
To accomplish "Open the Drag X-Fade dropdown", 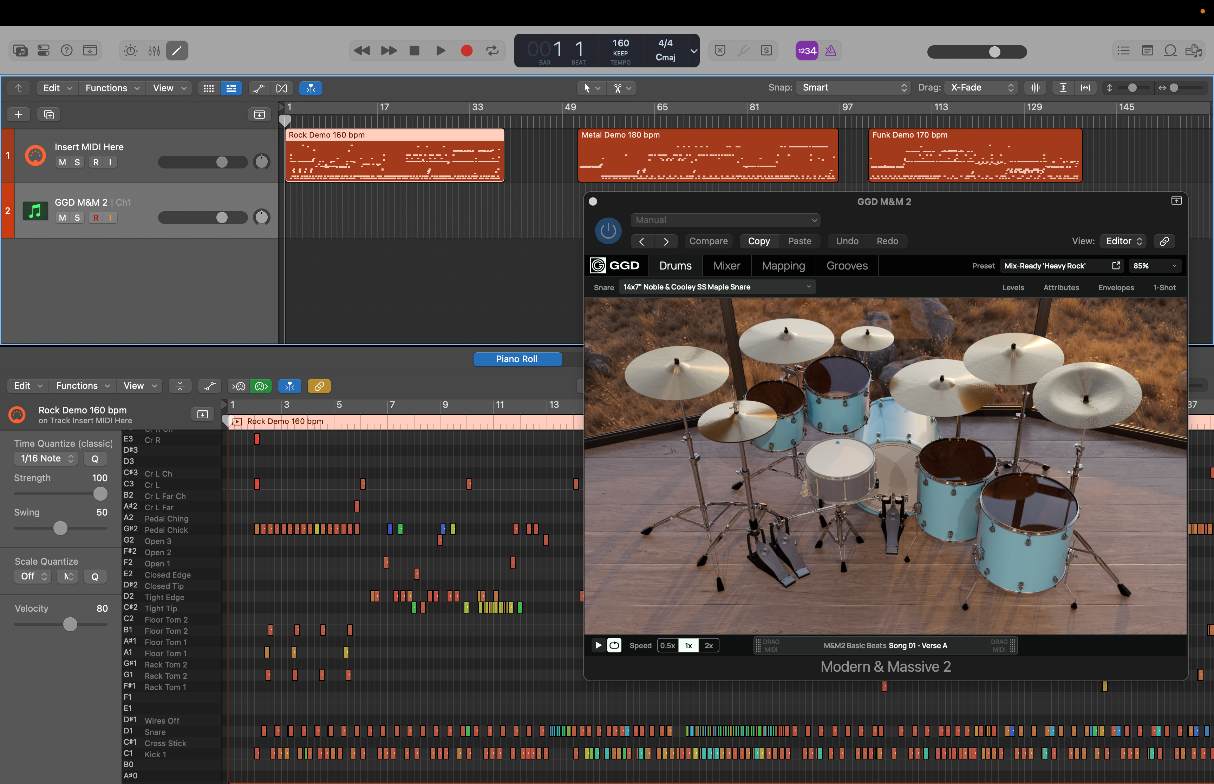I will (x=981, y=88).
